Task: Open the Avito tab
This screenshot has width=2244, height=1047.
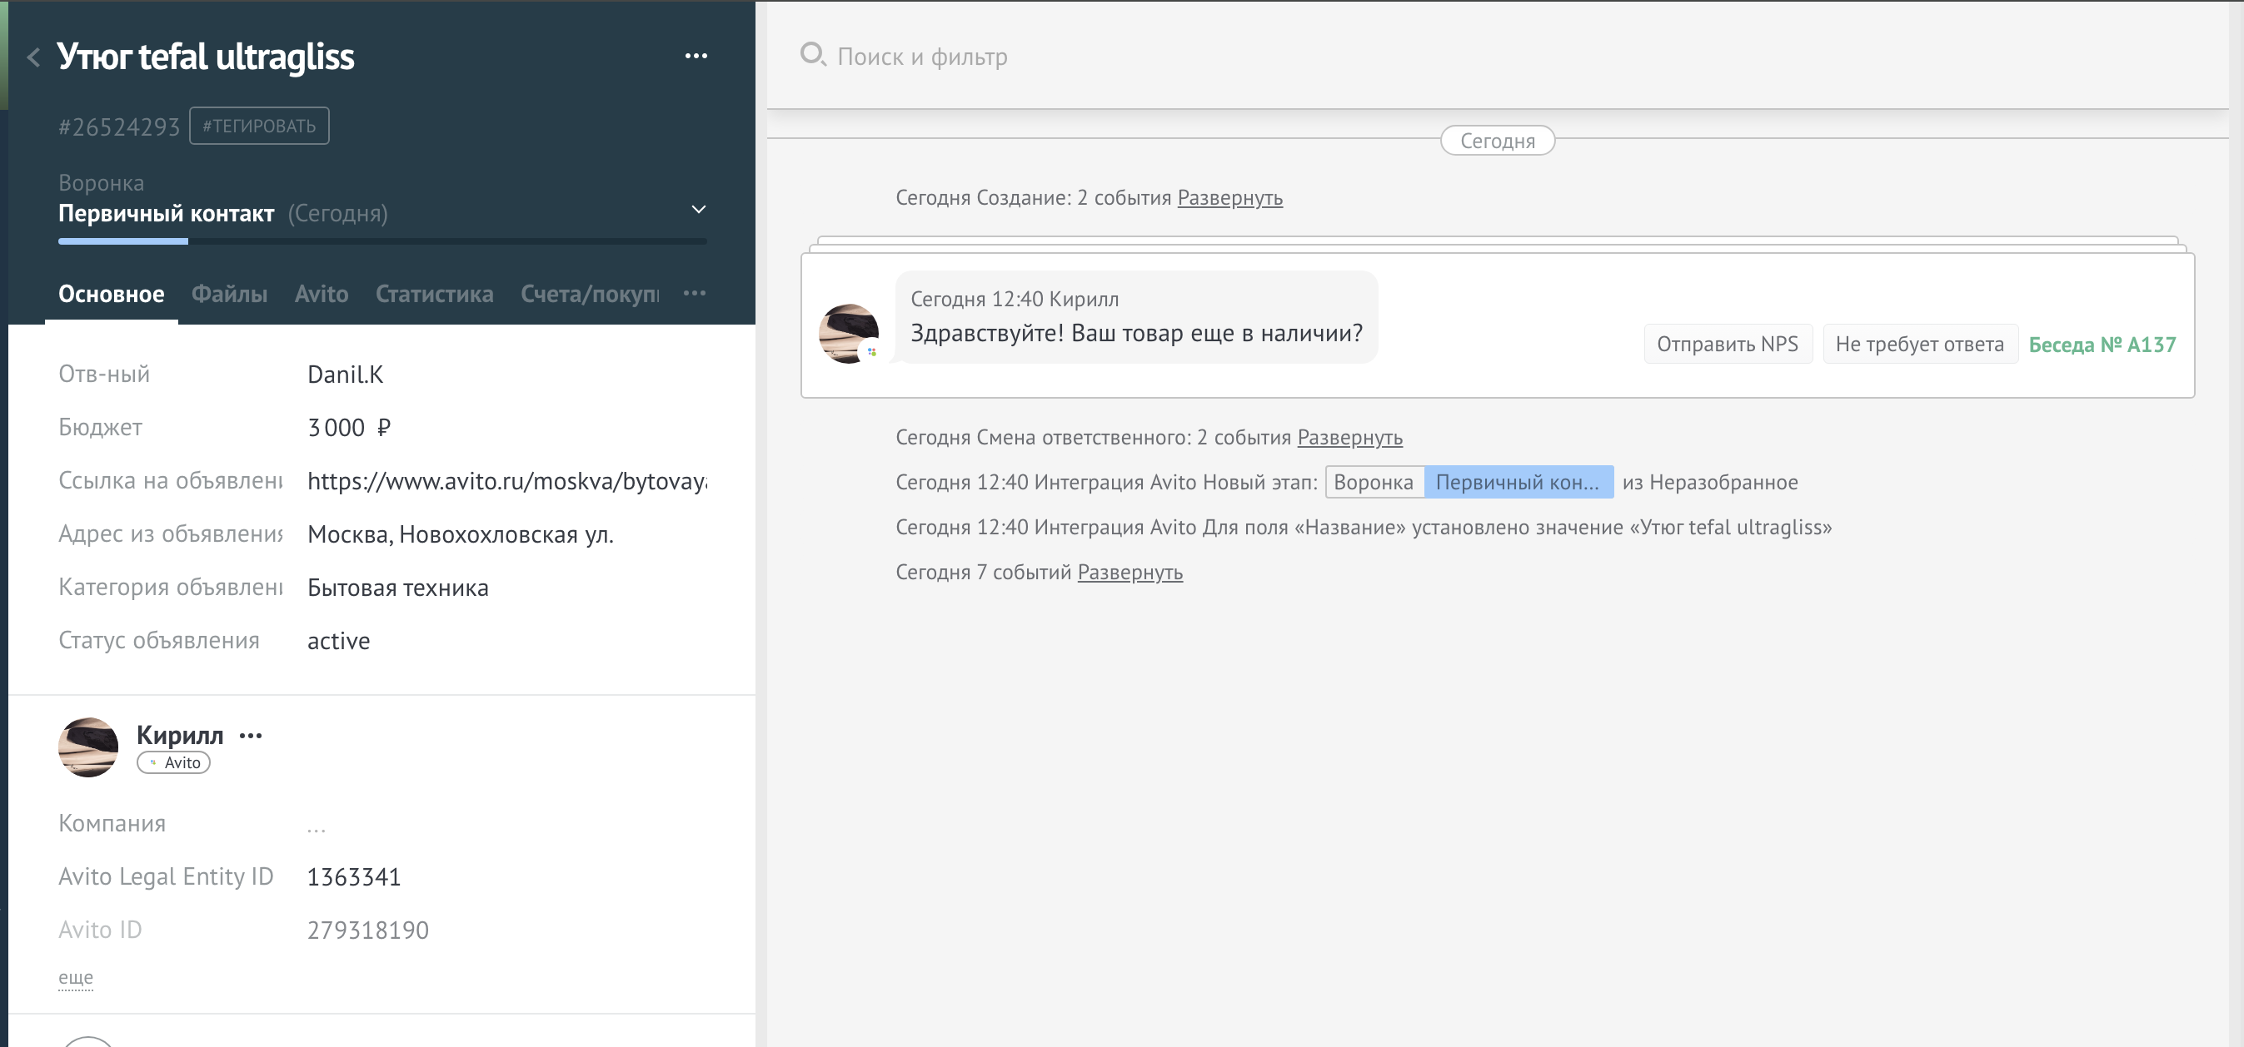Action: point(321,294)
